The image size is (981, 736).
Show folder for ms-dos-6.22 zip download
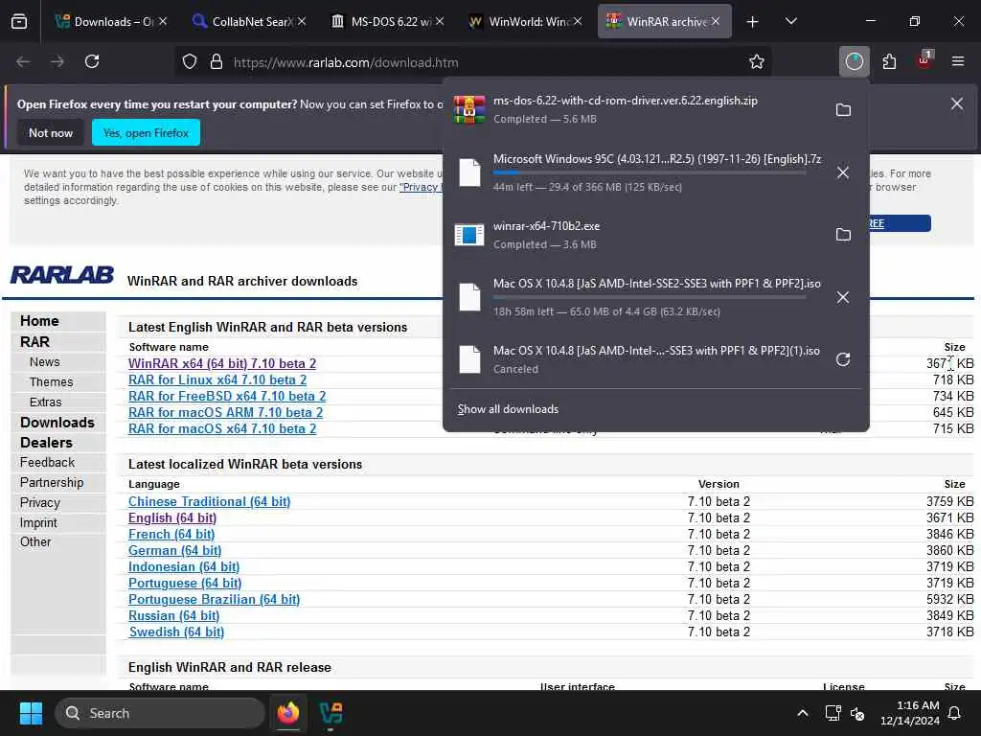[843, 110]
